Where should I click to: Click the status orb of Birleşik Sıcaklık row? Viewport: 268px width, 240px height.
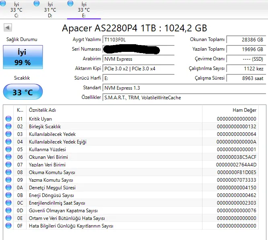coord(8,126)
